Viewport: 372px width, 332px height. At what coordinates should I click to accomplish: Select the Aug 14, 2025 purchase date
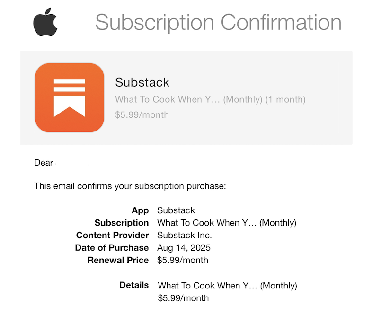pyautogui.click(x=184, y=248)
